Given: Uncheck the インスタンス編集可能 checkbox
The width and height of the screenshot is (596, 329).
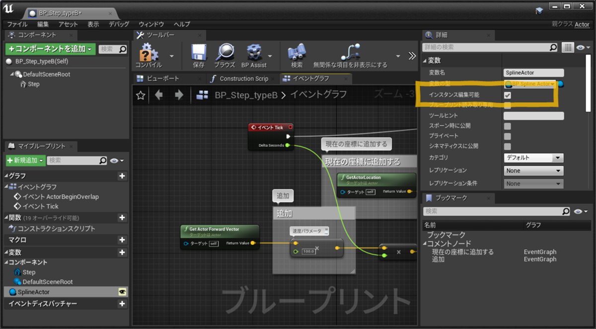Looking at the screenshot, I should pos(508,95).
